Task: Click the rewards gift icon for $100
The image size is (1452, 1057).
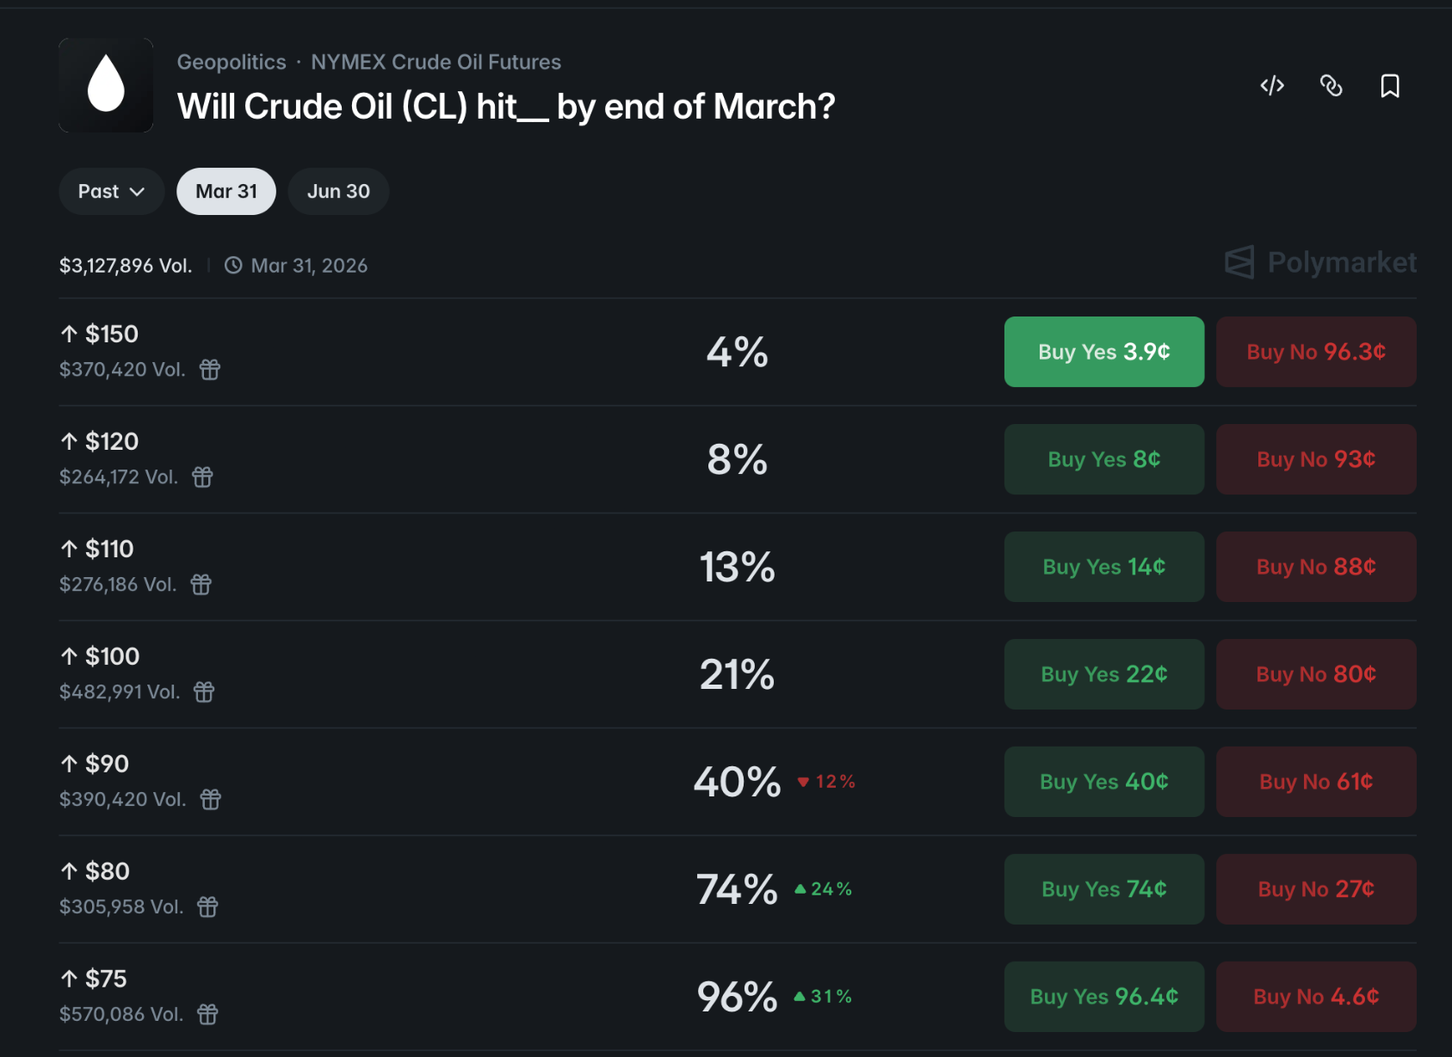Action: [x=204, y=692]
